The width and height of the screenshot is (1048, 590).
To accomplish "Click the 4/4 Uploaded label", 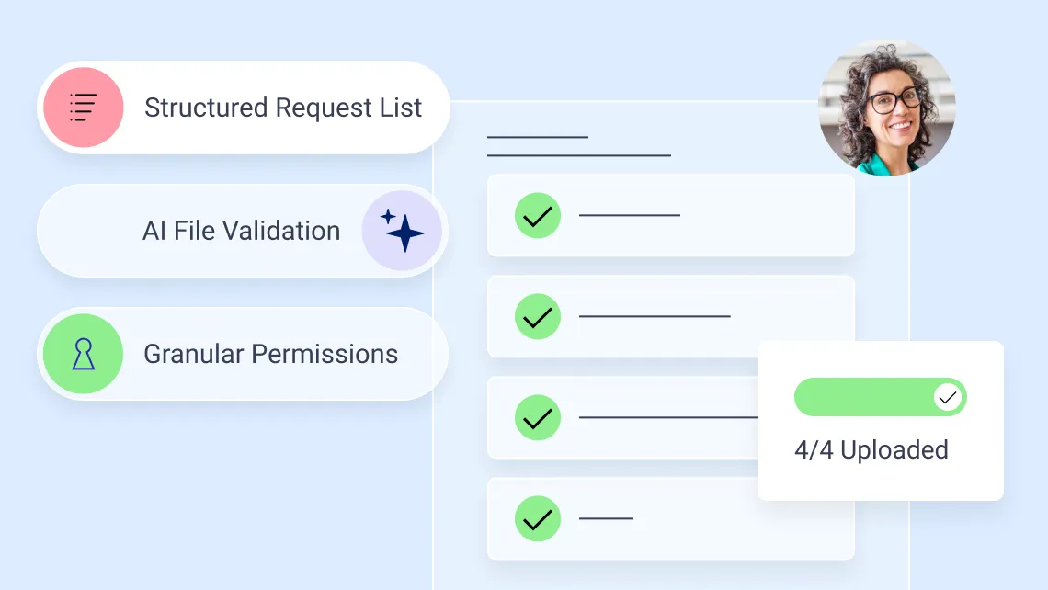I will pyautogui.click(x=871, y=449).
